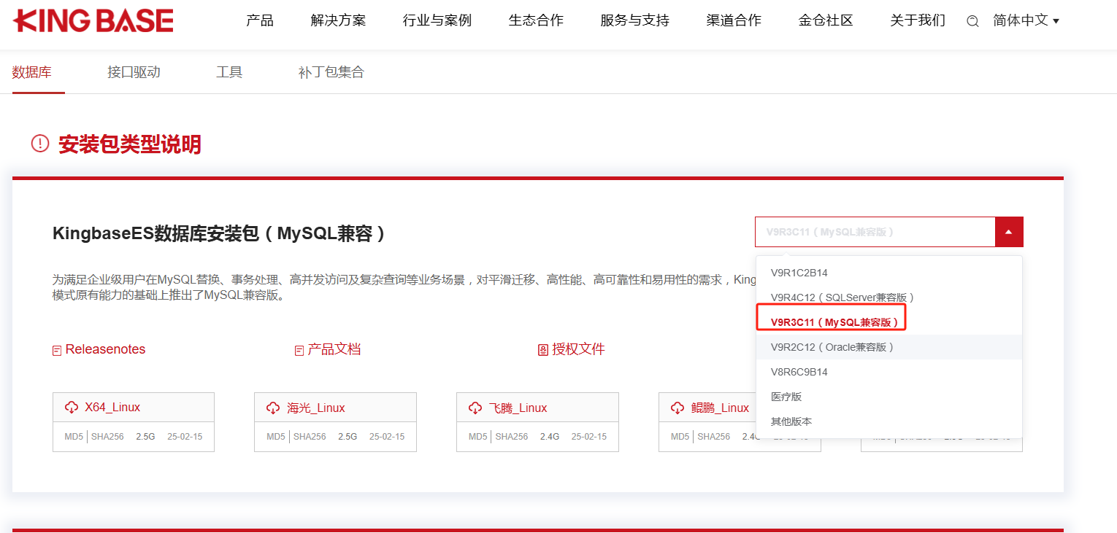Select V9R2C12 (Oracle兼容版) from version list
The width and height of the screenshot is (1117, 533).
tap(832, 347)
